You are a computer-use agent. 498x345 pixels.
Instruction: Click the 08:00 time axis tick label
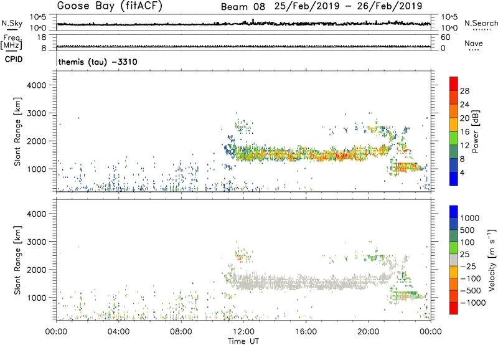[x=181, y=332]
